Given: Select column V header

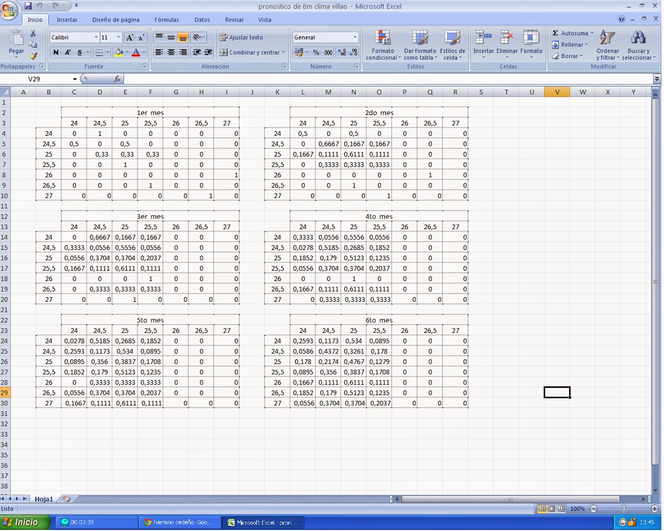Looking at the screenshot, I should pyautogui.click(x=557, y=92).
